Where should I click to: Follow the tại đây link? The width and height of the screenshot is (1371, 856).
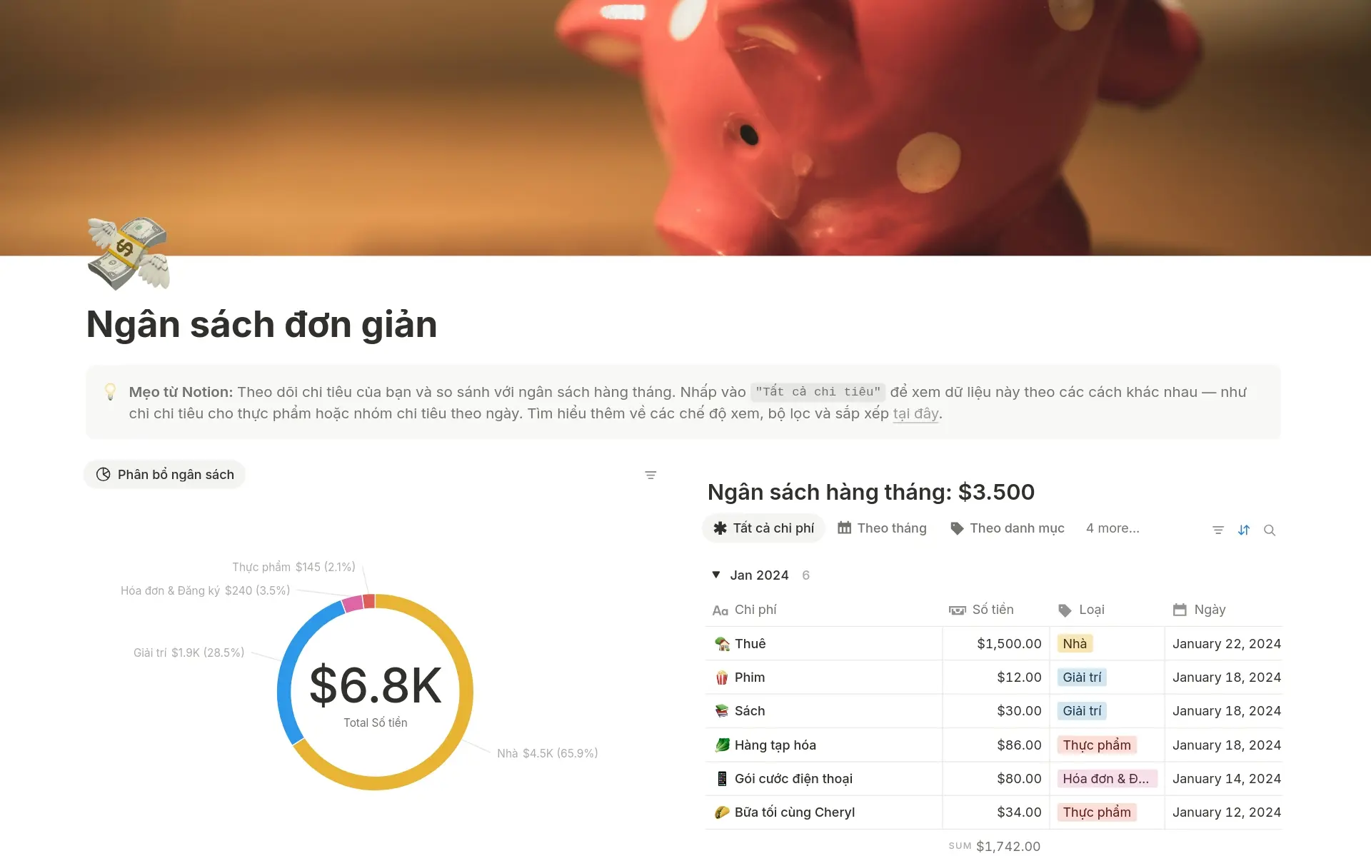tap(915, 413)
